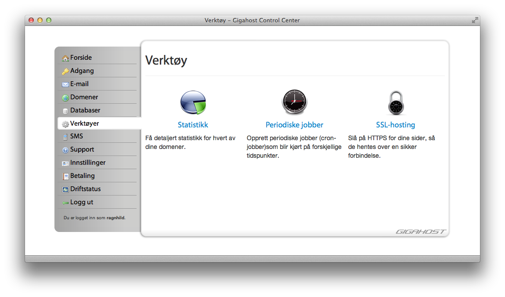
Task: Open Driftstatus in the sidebar
Action: tap(85, 189)
